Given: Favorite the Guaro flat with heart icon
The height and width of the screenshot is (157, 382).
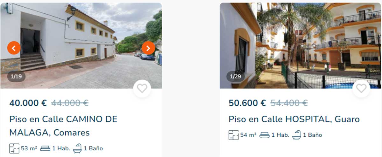Looking at the screenshot, I should coord(361,88).
